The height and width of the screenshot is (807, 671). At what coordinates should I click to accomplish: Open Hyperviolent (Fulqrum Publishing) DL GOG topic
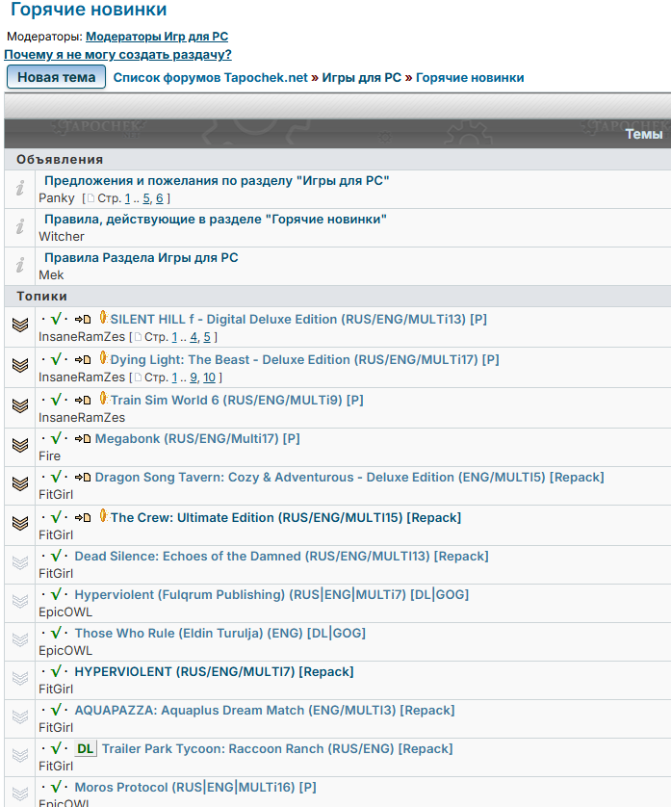pos(271,595)
